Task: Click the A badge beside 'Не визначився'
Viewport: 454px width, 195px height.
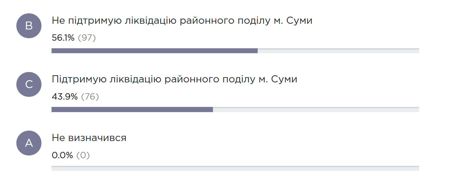Action: [x=29, y=143]
